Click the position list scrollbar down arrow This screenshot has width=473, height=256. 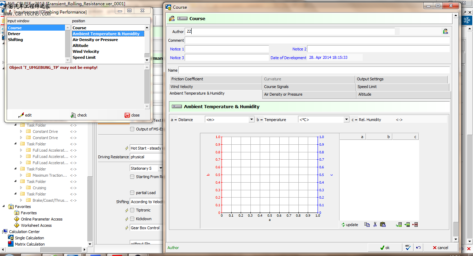pos(147,60)
